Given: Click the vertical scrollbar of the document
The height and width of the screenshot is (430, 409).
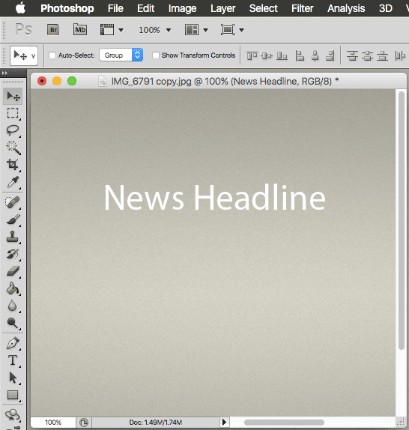Looking at the screenshot, I should point(402,221).
